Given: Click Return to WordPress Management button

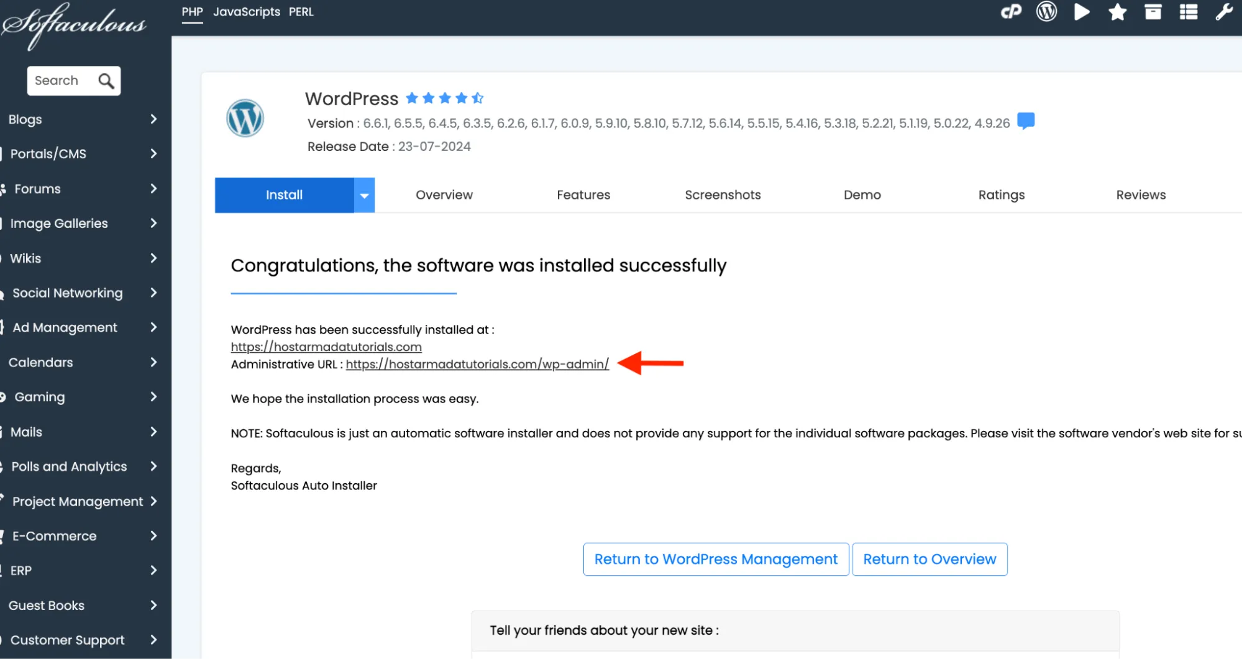Looking at the screenshot, I should pyautogui.click(x=716, y=559).
